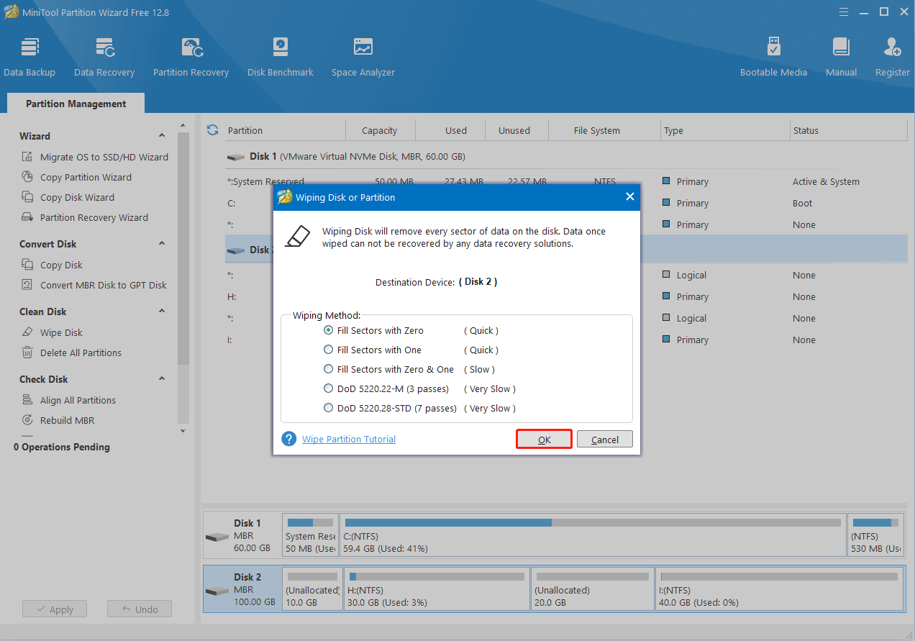Launch the Data Recovery tool
The height and width of the screenshot is (641, 915).
coord(104,58)
